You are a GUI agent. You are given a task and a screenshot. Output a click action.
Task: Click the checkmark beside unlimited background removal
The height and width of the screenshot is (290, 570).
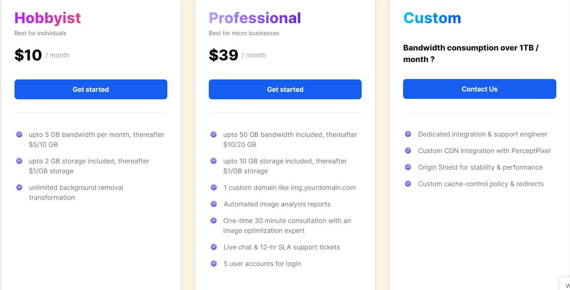click(19, 187)
